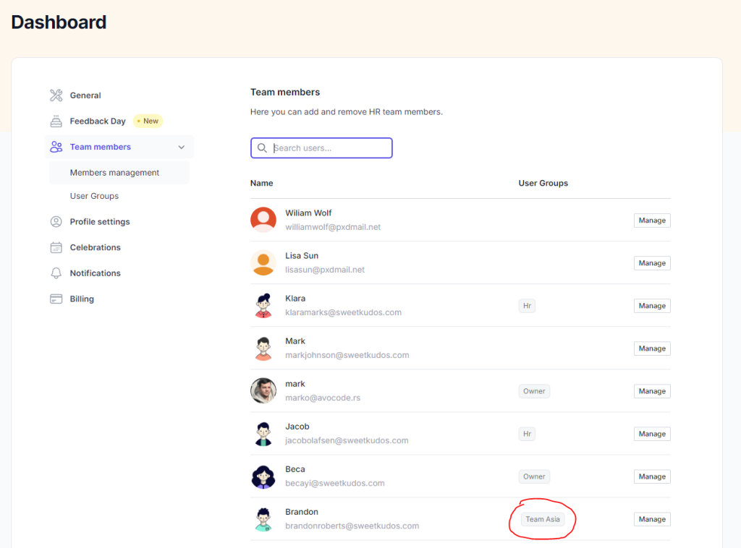Select the photo avatar of mark
Viewport: 741px width, 548px height.
coord(263,390)
